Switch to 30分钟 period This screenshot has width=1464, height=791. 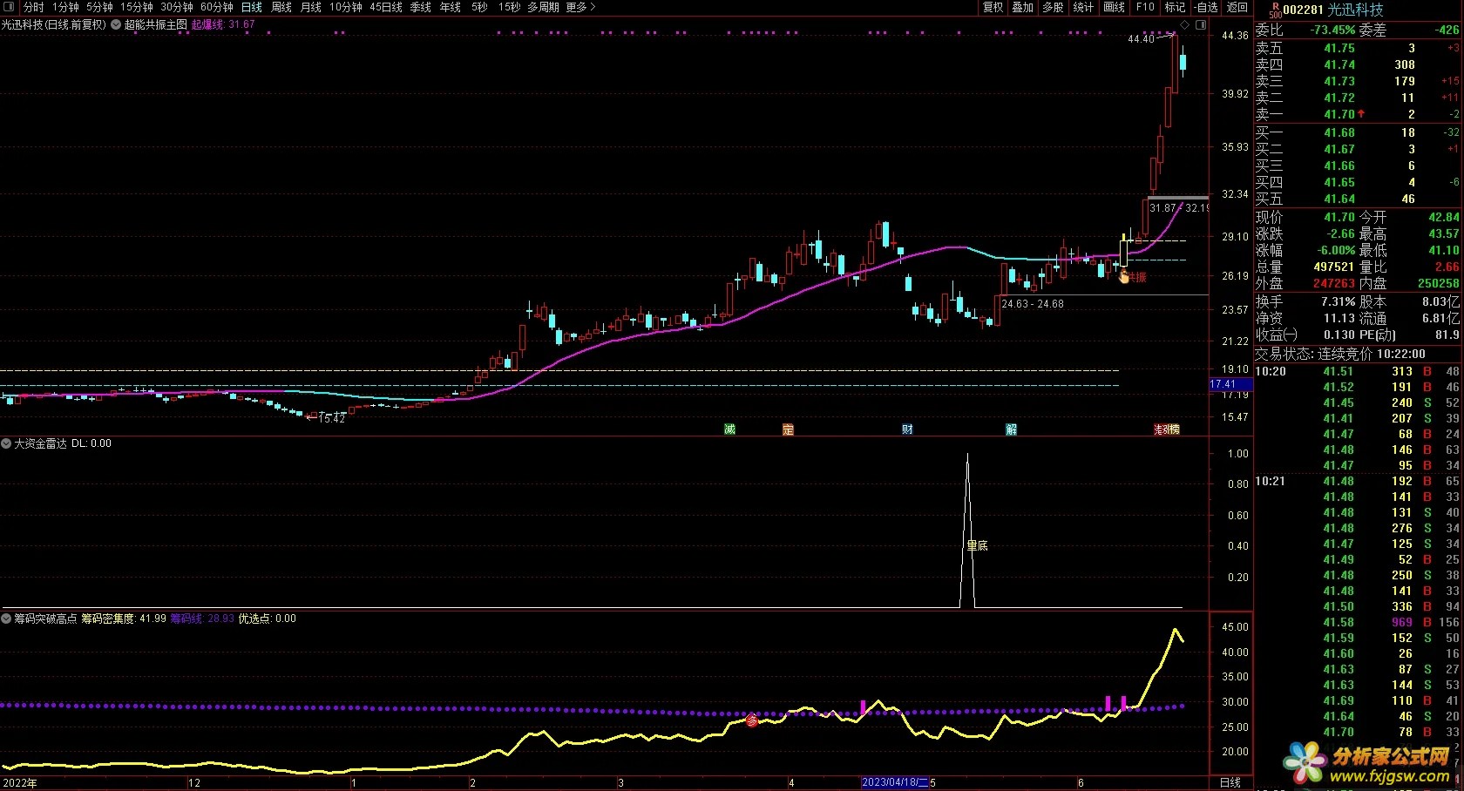coord(177,7)
